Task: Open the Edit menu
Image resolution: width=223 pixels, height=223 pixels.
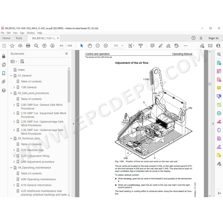Action: pyautogui.click(x=9, y=33)
